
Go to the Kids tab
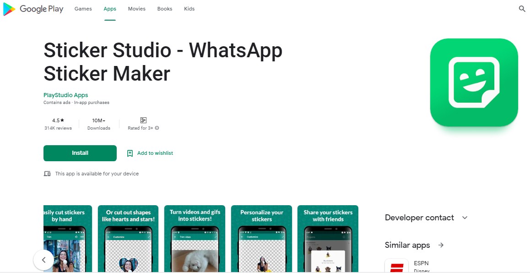(x=189, y=9)
